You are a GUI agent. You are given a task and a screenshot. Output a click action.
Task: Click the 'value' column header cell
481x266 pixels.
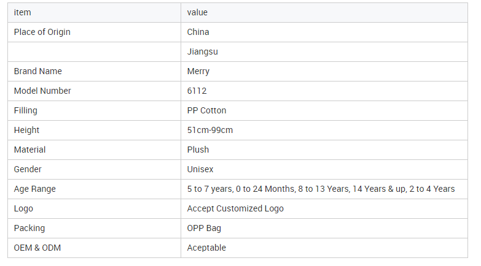[324, 12]
